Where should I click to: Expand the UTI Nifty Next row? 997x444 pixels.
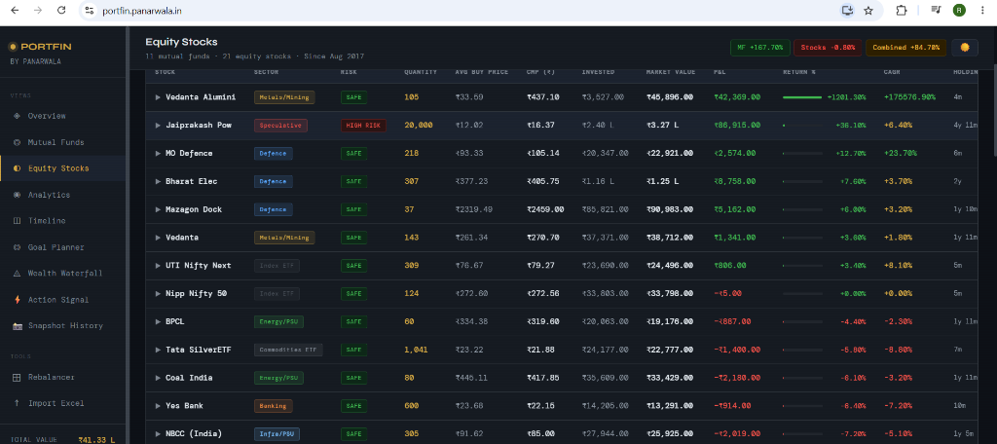pos(159,265)
